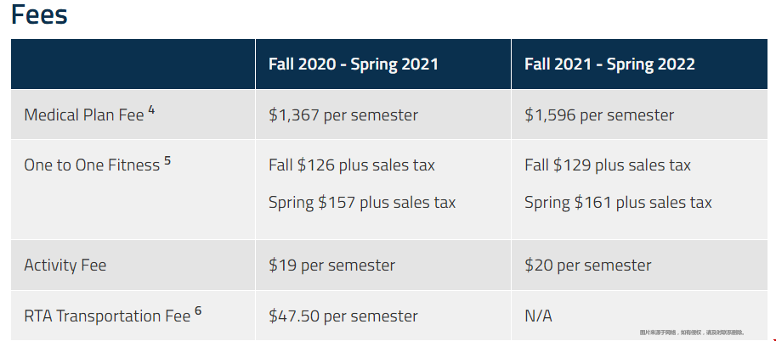Click the Activity Fee row label
This screenshot has height=341, width=776.
(x=65, y=266)
